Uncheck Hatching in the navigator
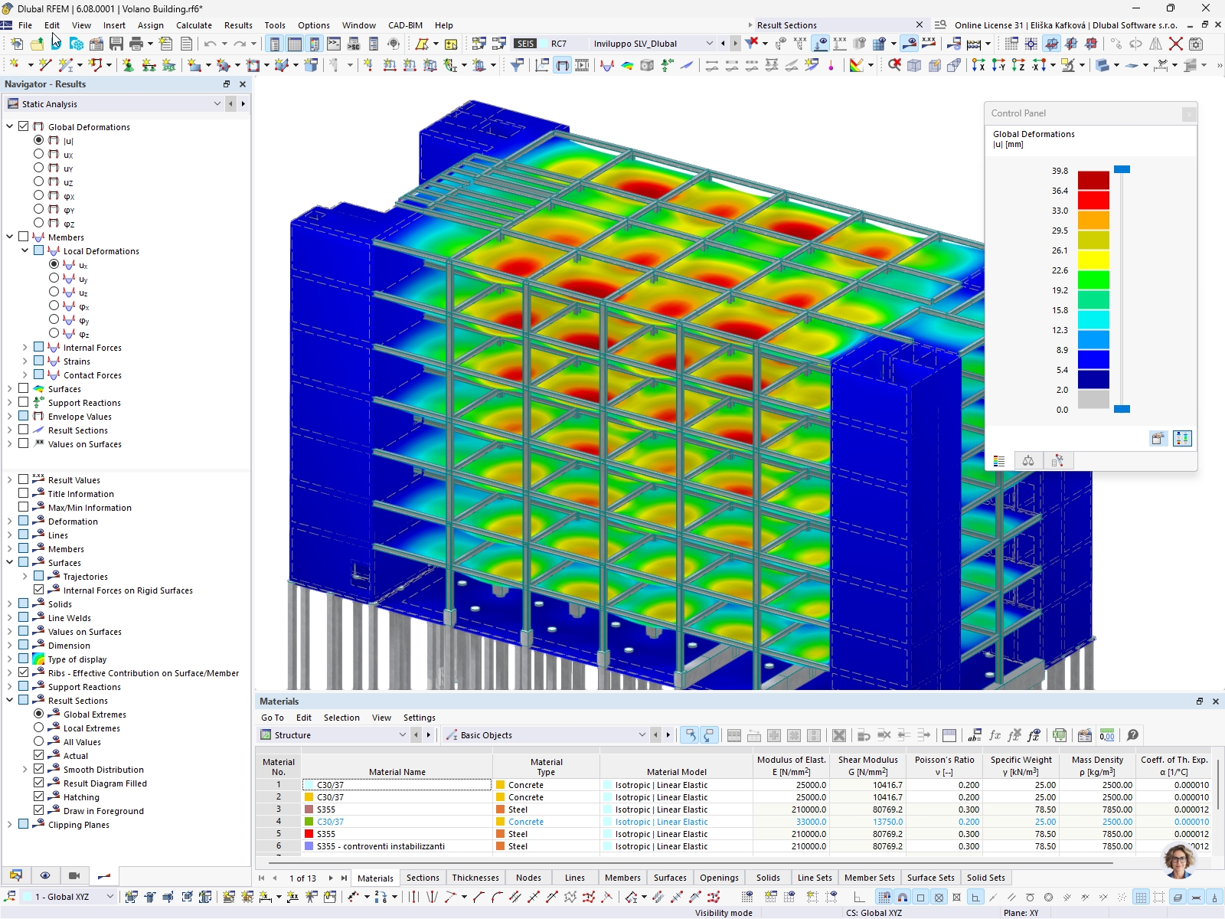This screenshot has width=1225, height=919. pyautogui.click(x=38, y=796)
